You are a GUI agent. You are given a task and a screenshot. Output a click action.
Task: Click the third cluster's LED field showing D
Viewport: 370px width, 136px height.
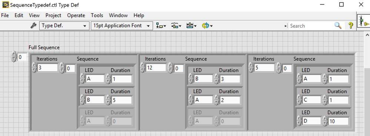click(x=311, y=121)
